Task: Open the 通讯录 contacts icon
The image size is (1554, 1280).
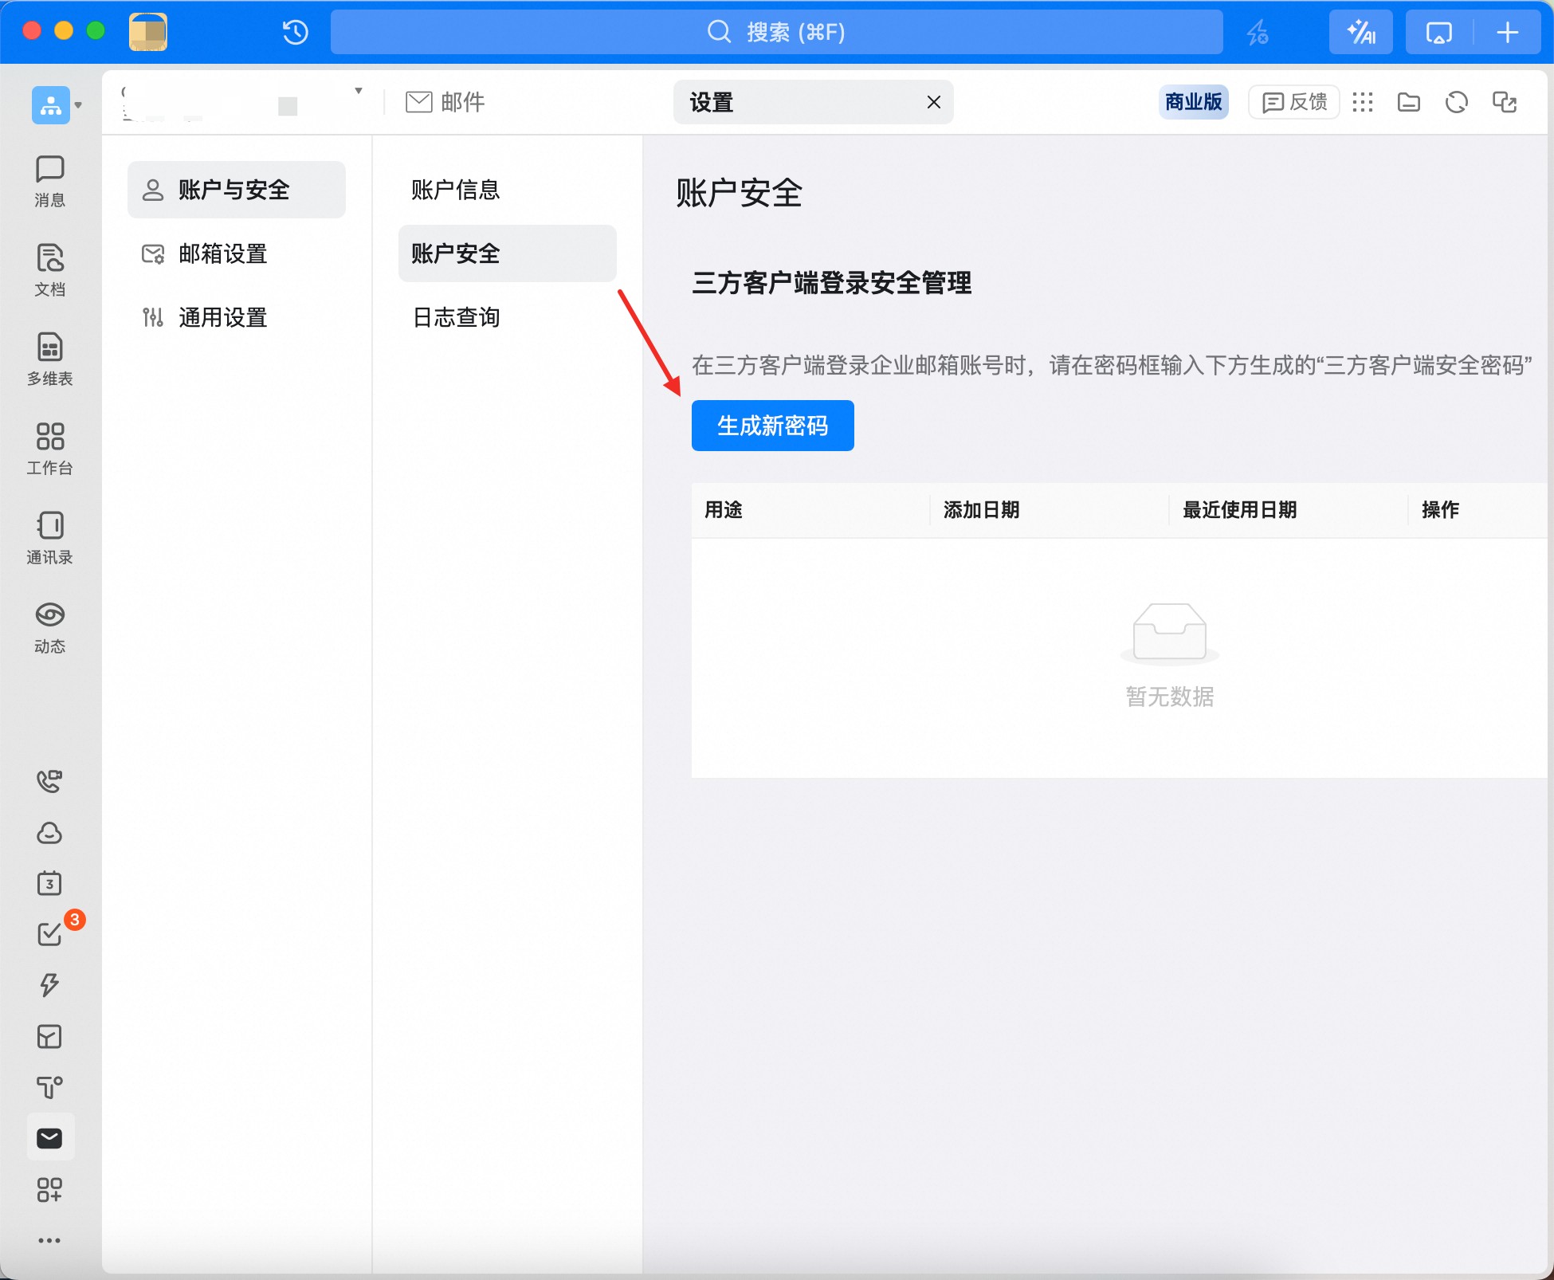Action: coord(49,538)
